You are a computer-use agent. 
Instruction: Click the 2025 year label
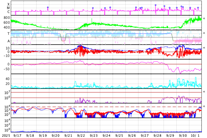[x=5, y=135]
